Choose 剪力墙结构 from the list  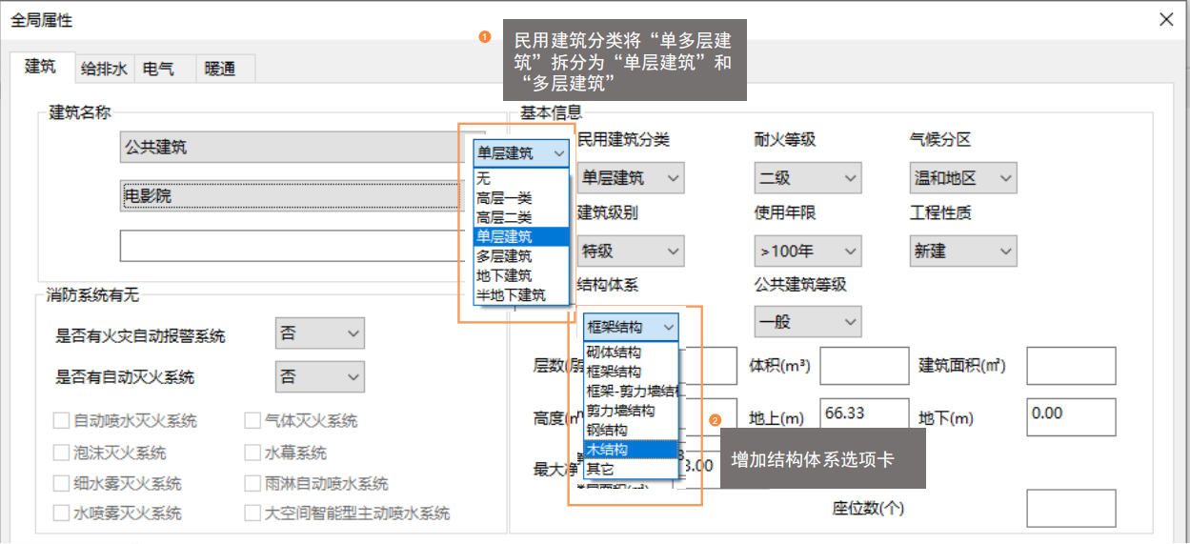[631, 411]
